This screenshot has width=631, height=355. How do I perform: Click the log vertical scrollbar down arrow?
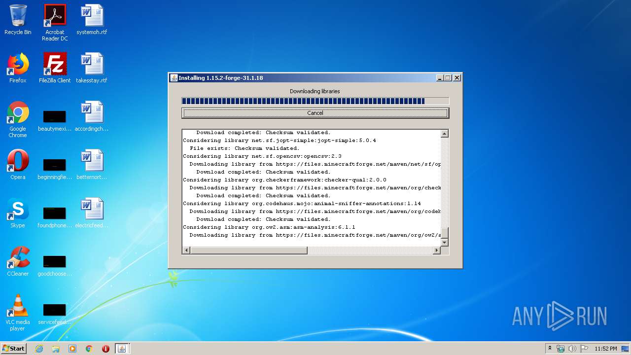coord(444,242)
